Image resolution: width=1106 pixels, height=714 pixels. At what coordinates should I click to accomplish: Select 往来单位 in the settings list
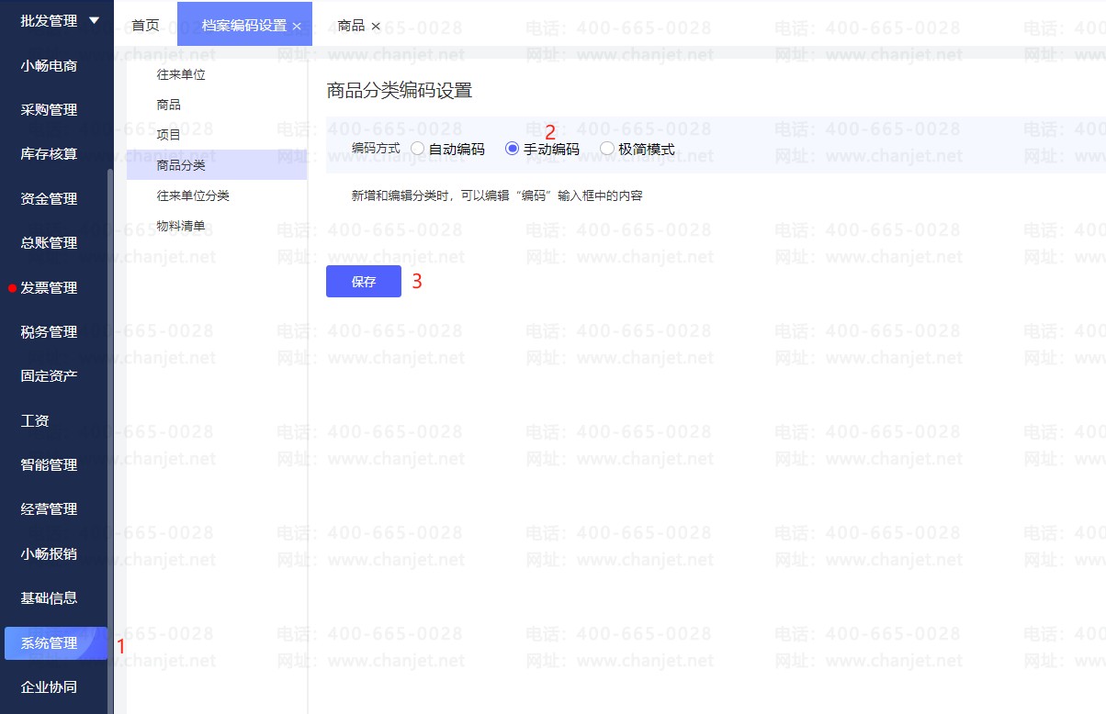[181, 75]
